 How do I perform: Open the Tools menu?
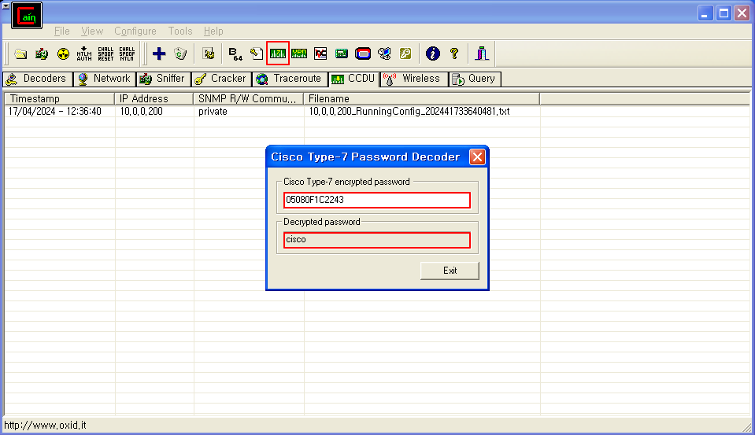coord(180,31)
